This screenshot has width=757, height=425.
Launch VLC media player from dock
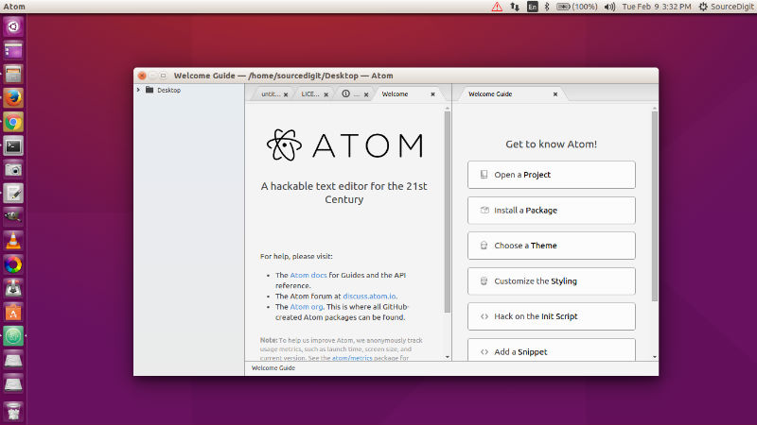click(13, 241)
